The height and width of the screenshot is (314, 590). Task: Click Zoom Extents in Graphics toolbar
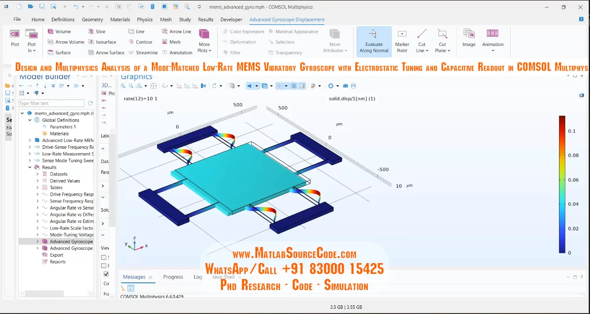pos(154,86)
